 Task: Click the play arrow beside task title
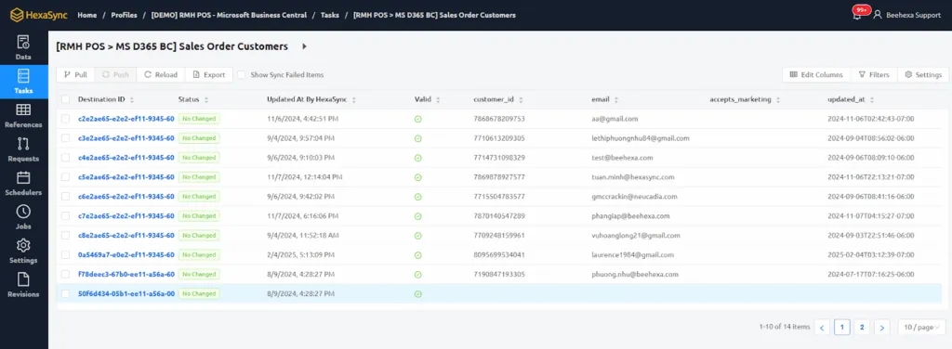305,46
